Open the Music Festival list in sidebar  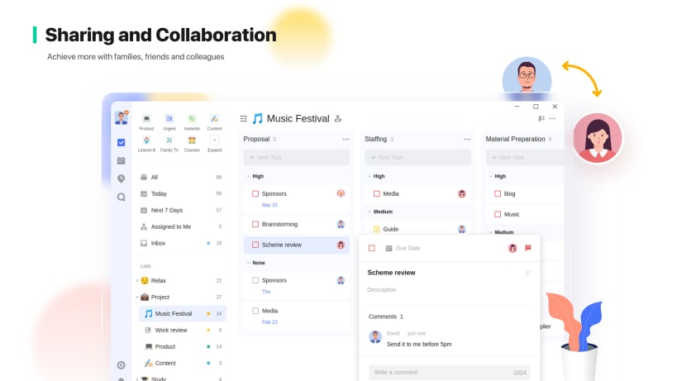183,314
